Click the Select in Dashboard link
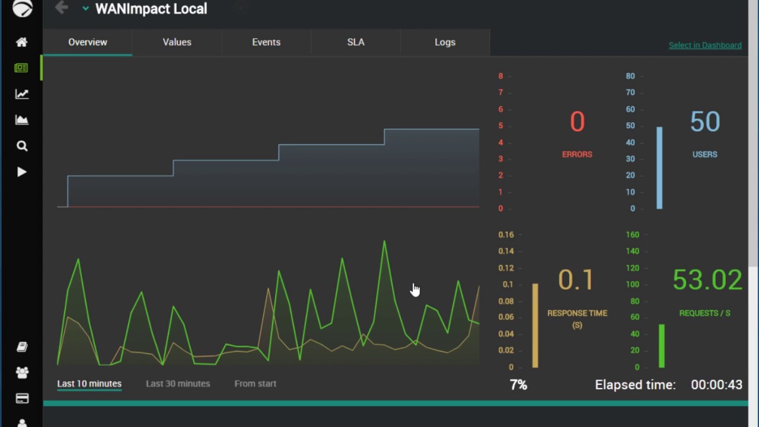 tap(705, 45)
